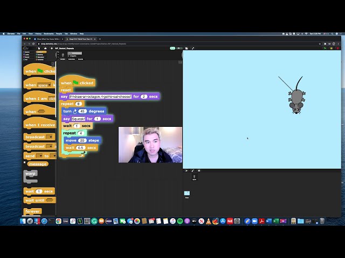
Task: Click the reset block in the script
Action: [x=66, y=90]
